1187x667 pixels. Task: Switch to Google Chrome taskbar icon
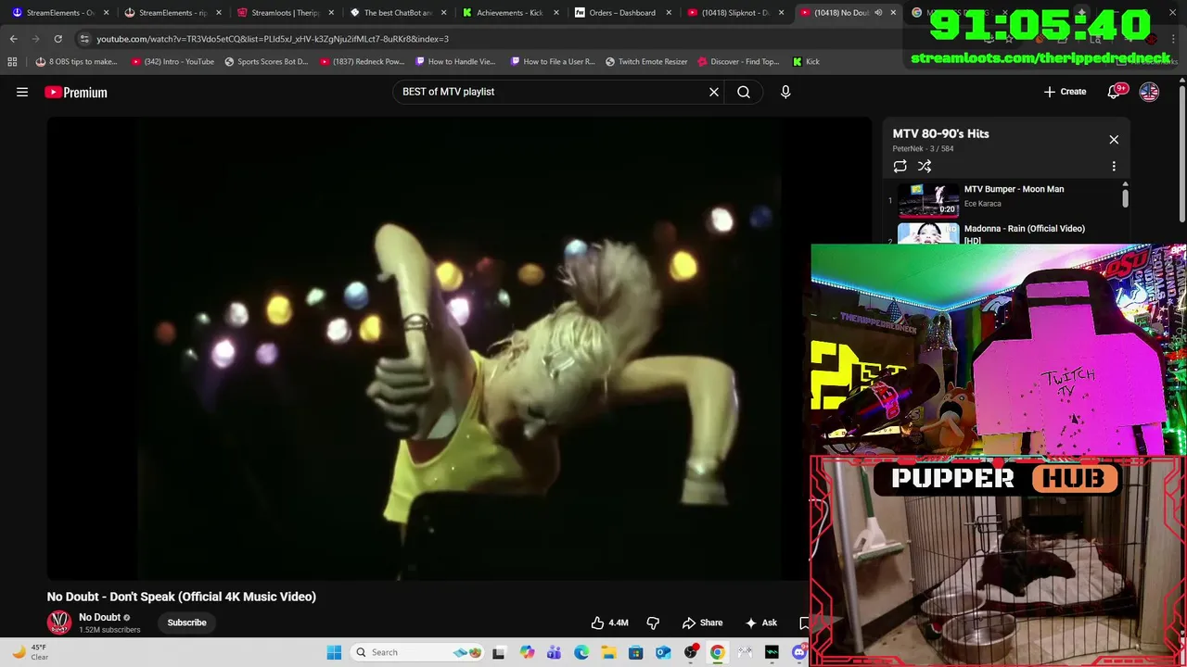click(717, 652)
